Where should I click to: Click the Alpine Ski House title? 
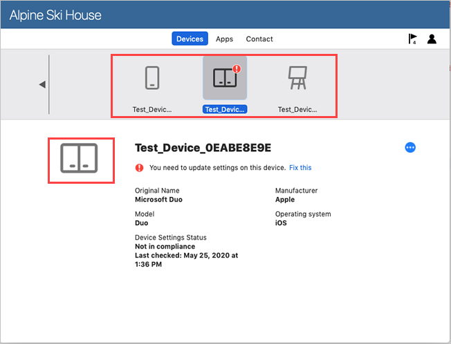[x=55, y=15]
